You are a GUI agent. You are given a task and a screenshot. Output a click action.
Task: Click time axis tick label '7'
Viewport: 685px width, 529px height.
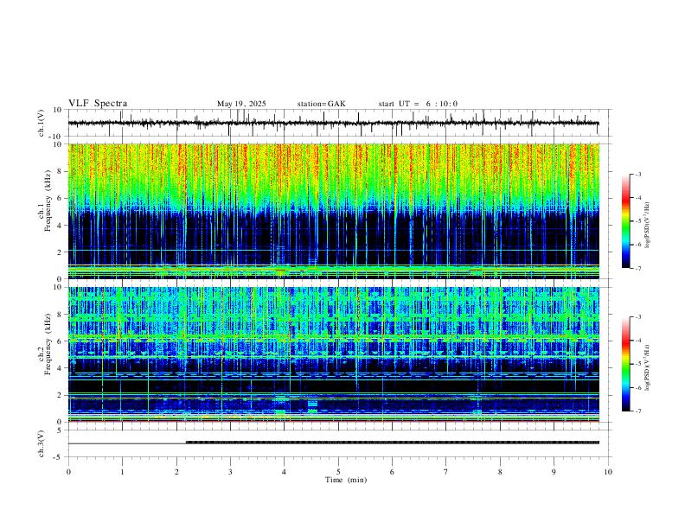(x=446, y=472)
